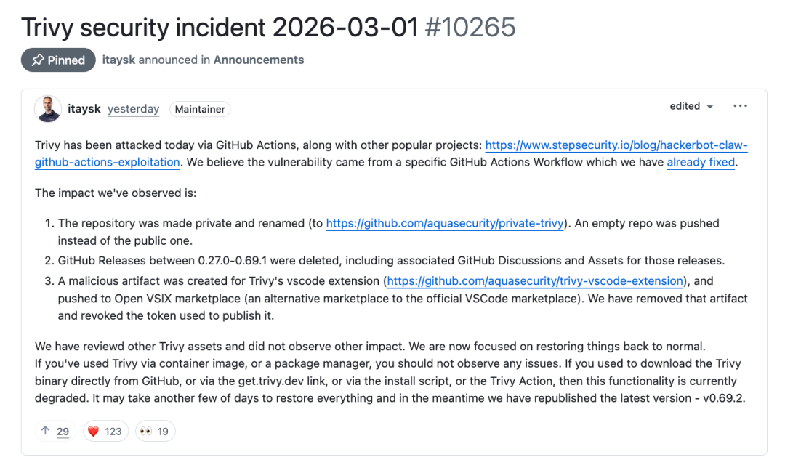Toggle the eyes reaction with 19 count
Viewport: 785px width, 473px height.
(x=154, y=432)
